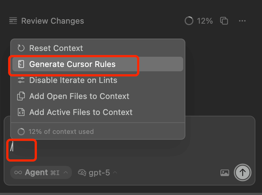The image size is (262, 195).
Task: Click the 12% context usage ring indicator
Action: click(x=189, y=21)
